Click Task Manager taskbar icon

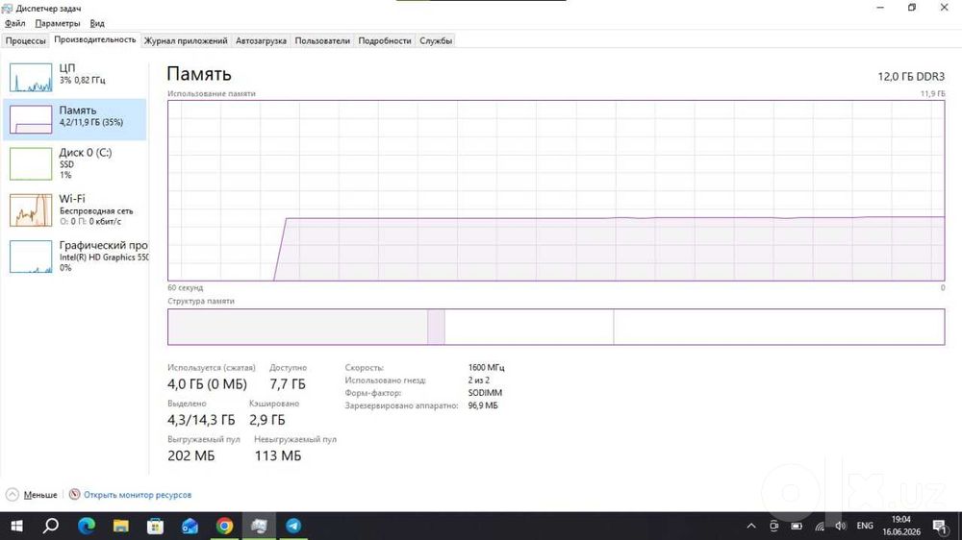[x=259, y=526]
